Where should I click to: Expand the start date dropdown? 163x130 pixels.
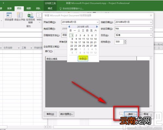tap(97, 22)
